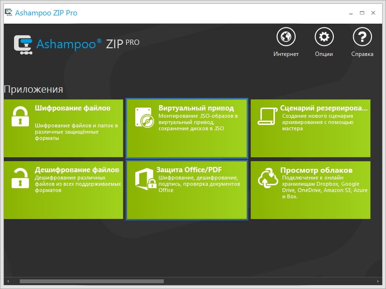Click the closed padlock encryption icon

click(20, 116)
